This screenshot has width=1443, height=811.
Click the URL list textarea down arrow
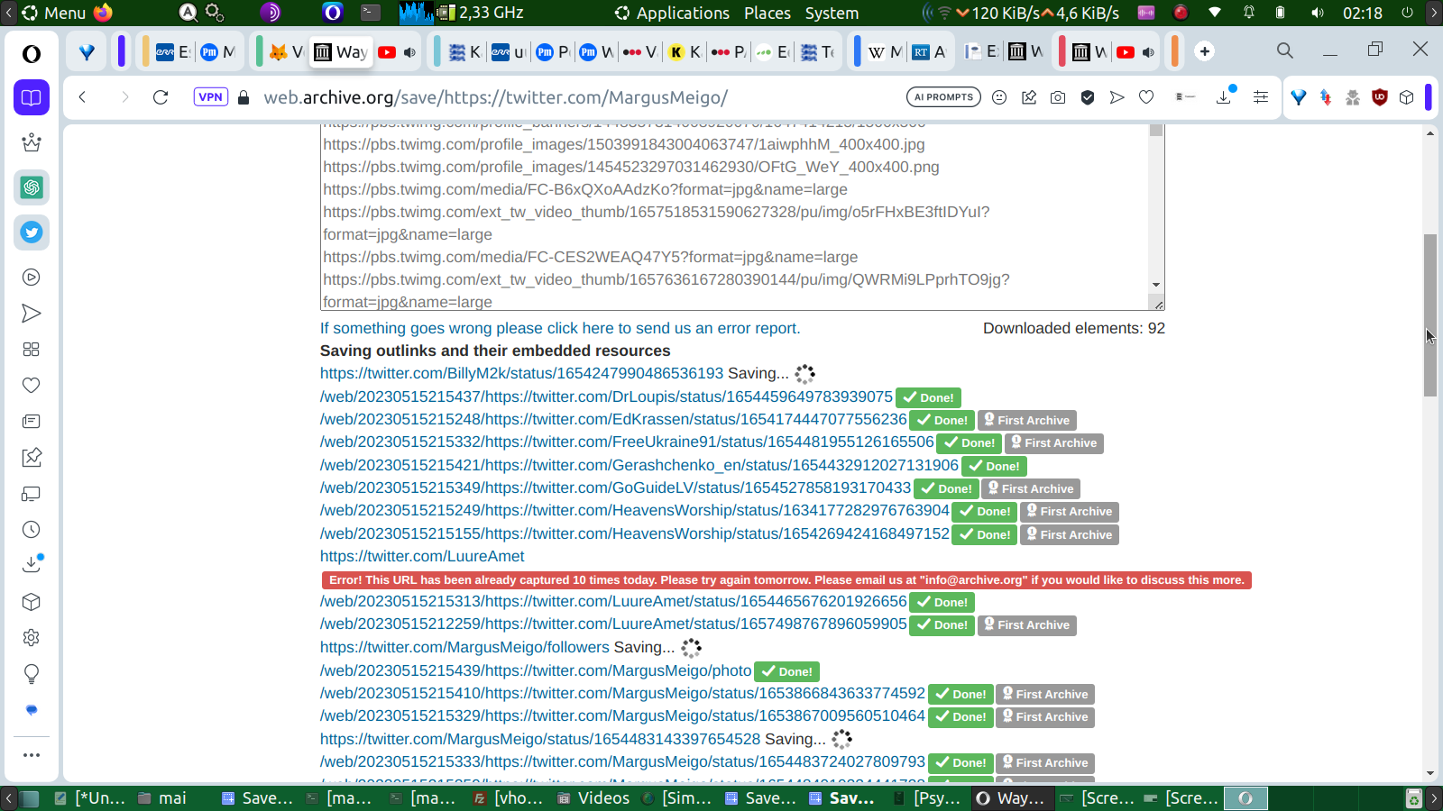(1156, 285)
